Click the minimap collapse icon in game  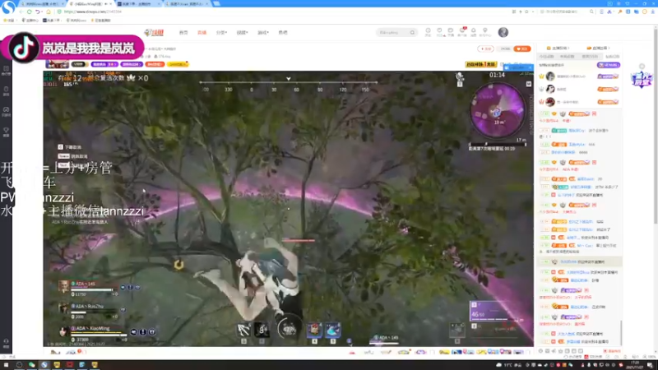click(x=529, y=84)
